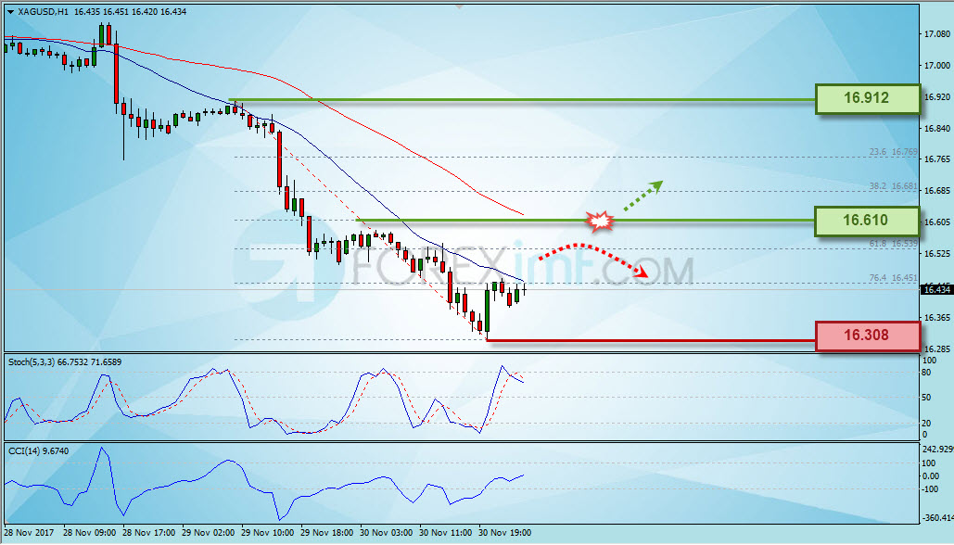Click the 29 Nov 18:00 time axis label

click(x=326, y=533)
